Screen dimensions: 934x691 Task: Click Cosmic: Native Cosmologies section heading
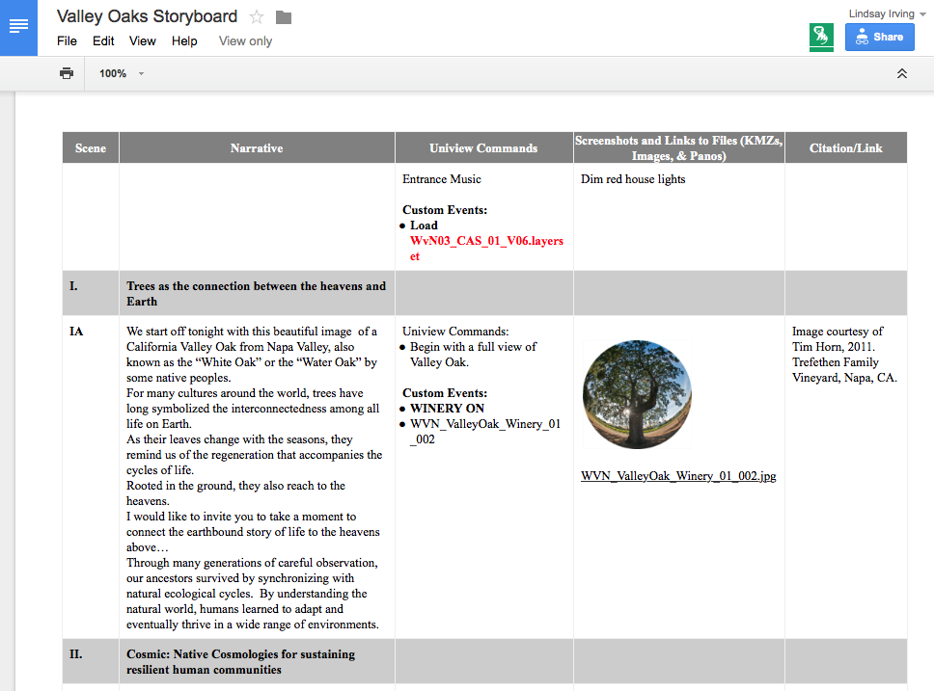240,661
